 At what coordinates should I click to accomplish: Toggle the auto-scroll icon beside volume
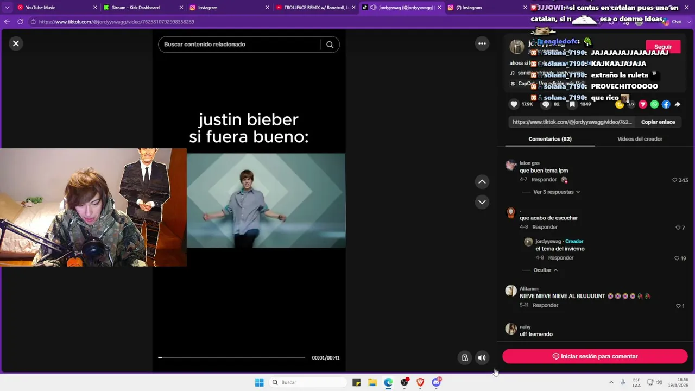tap(465, 357)
